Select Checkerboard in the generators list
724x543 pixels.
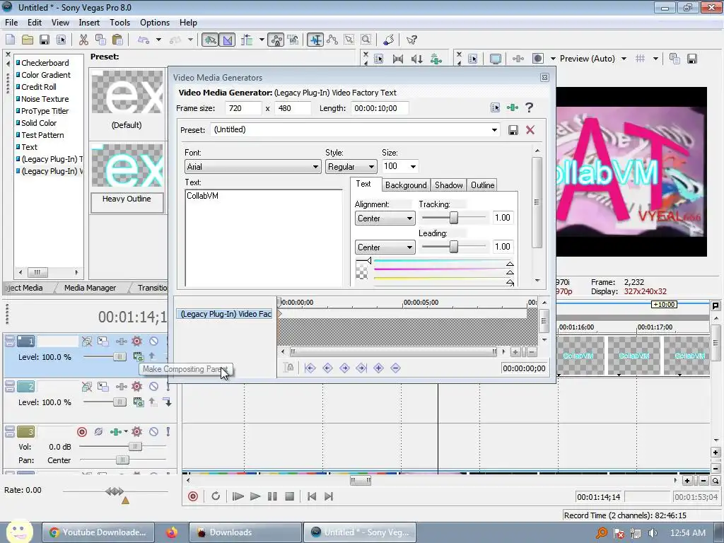[45, 63]
